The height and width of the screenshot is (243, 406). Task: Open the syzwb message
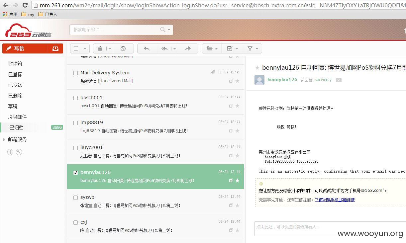pos(155,202)
